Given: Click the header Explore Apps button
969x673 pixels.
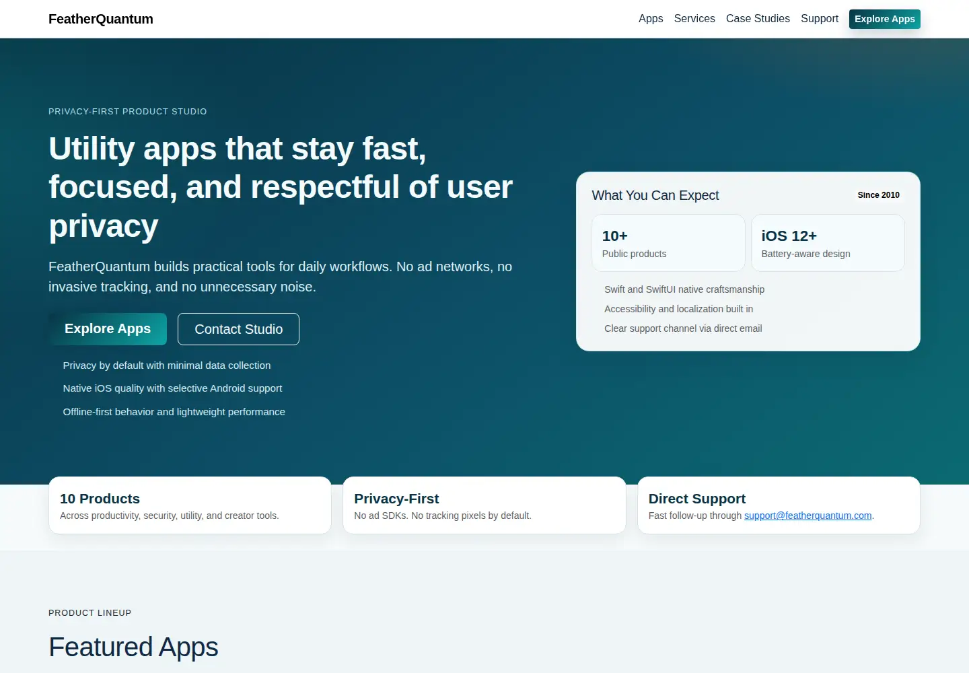Looking at the screenshot, I should (x=885, y=19).
